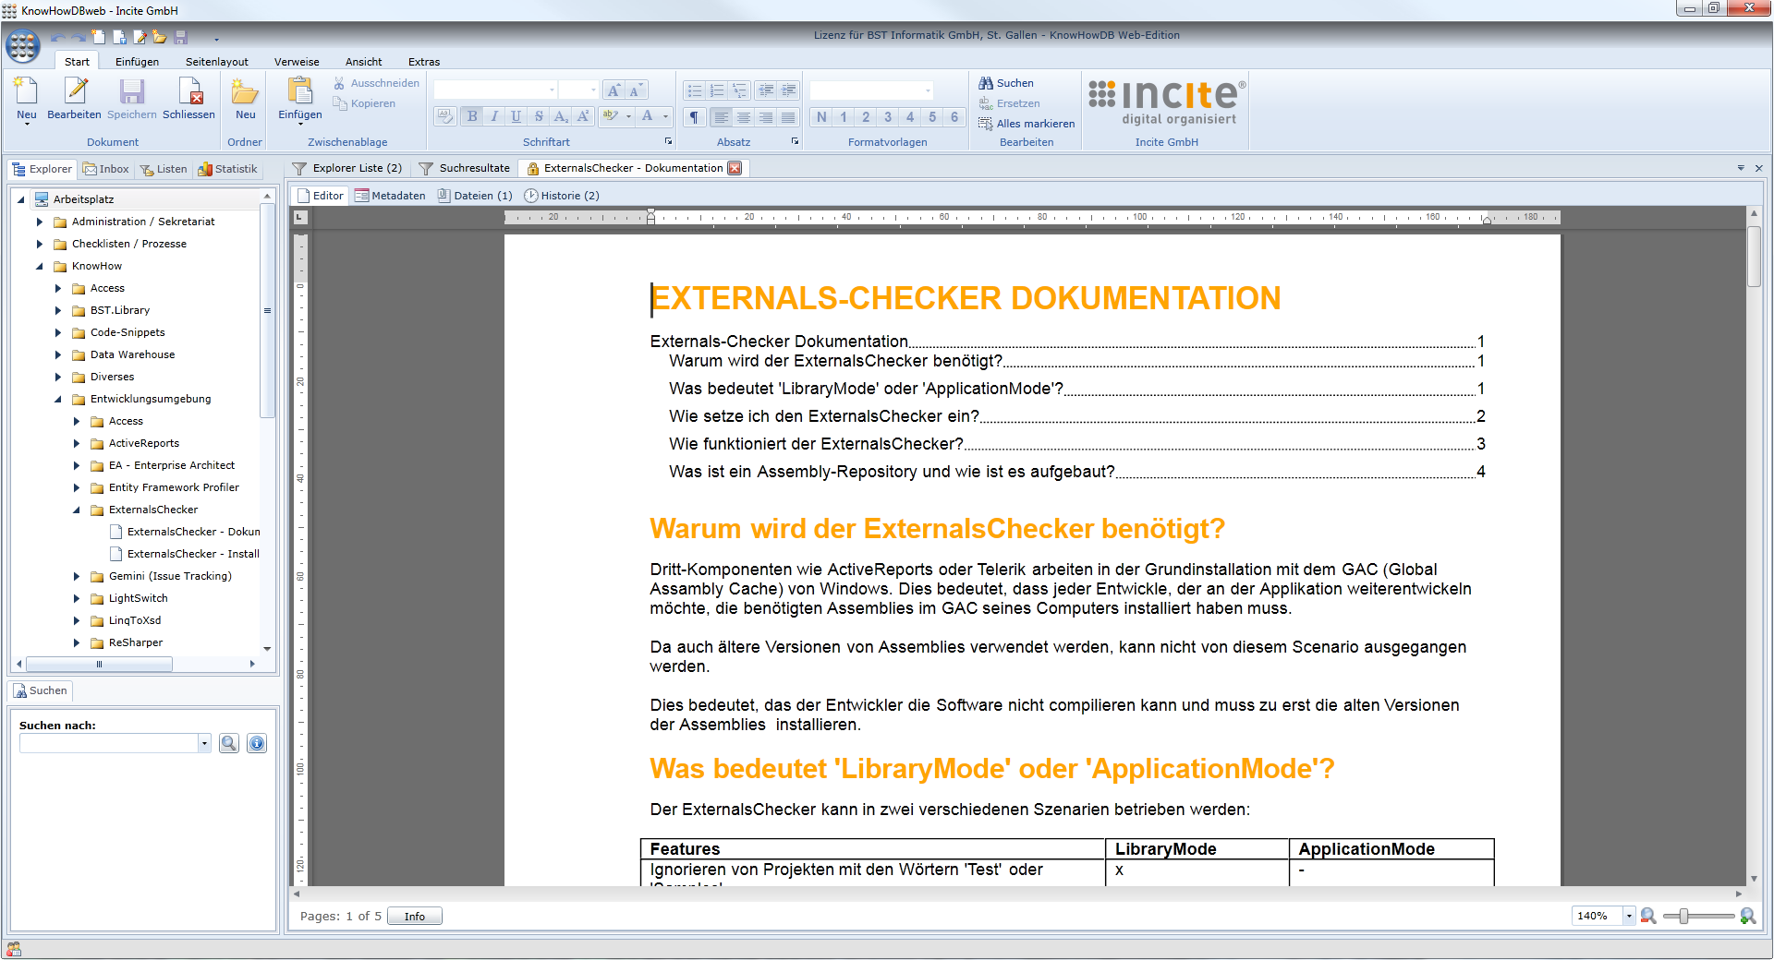This screenshot has height=960, width=1774.
Task: Decrease font size with shrink font icon
Action: point(636,90)
